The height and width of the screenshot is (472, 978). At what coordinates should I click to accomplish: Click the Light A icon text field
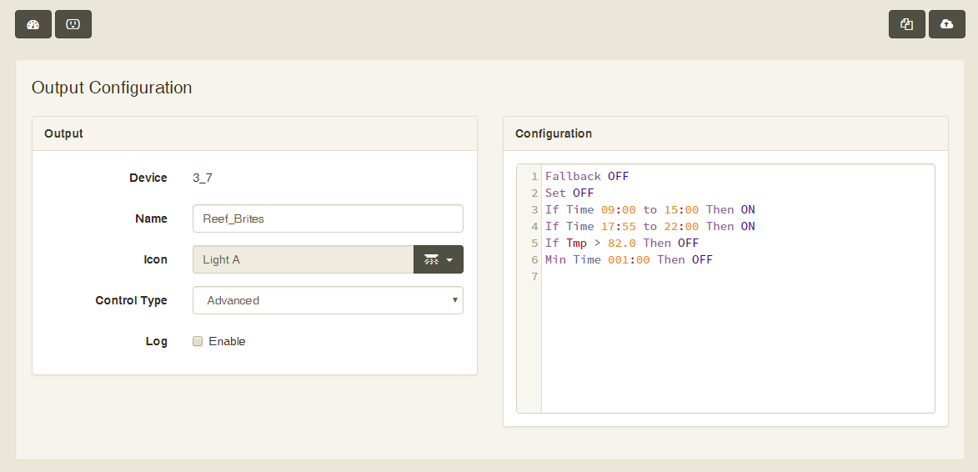(303, 259)
